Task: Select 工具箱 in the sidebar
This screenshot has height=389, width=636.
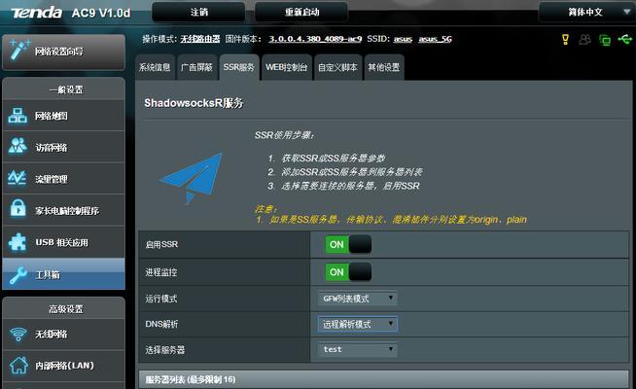Action: tap(63, 274)
